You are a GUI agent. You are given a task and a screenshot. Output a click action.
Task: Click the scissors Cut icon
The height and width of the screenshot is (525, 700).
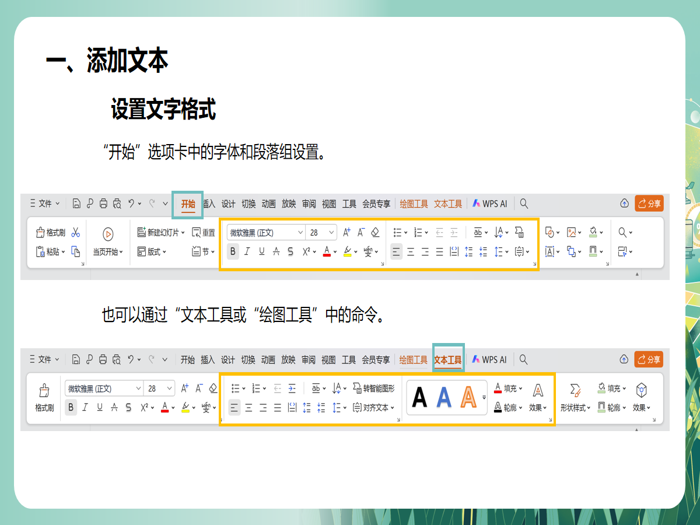75,233
